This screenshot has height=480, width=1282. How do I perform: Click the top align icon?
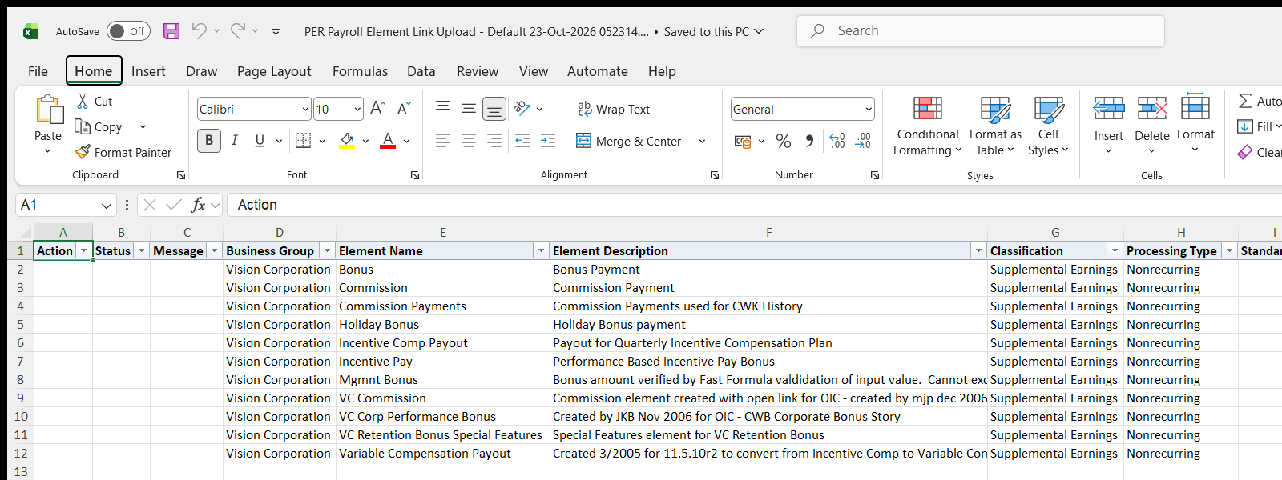click(x=443, y=108)
